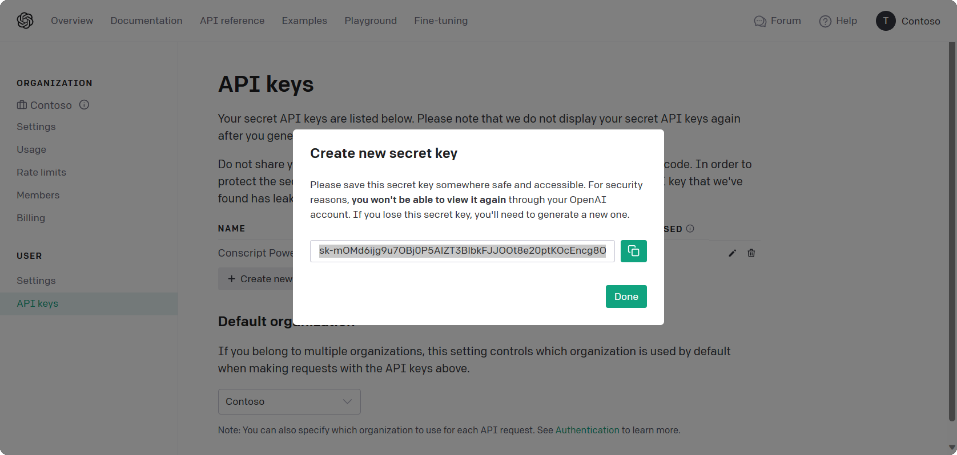Open the Forum chat bubble icon
The height and width of the screenshot is (455, 957).
(x=760, y=21)
